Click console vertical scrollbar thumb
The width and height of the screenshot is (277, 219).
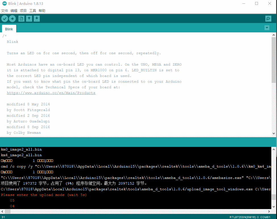tap(274, 197)
